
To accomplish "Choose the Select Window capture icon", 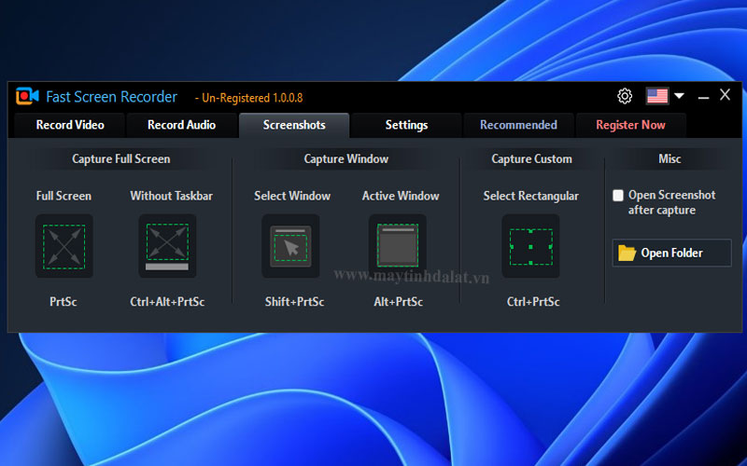I will (291, 246).
